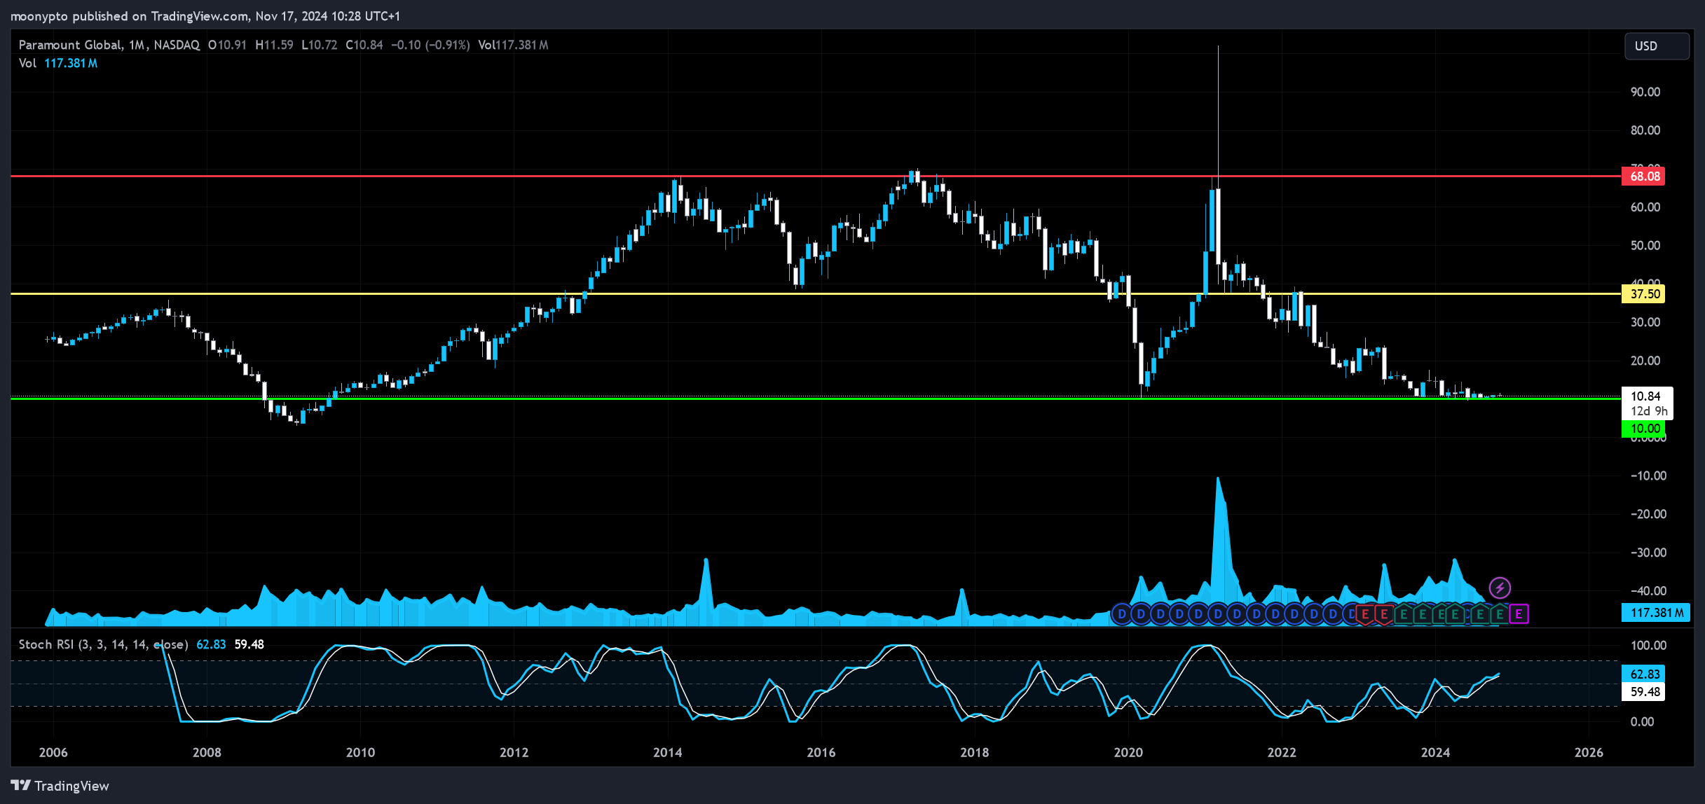Click the rightmost green E earnings marker
Screen dimensions: 1705x804
tap(1499, 614)
